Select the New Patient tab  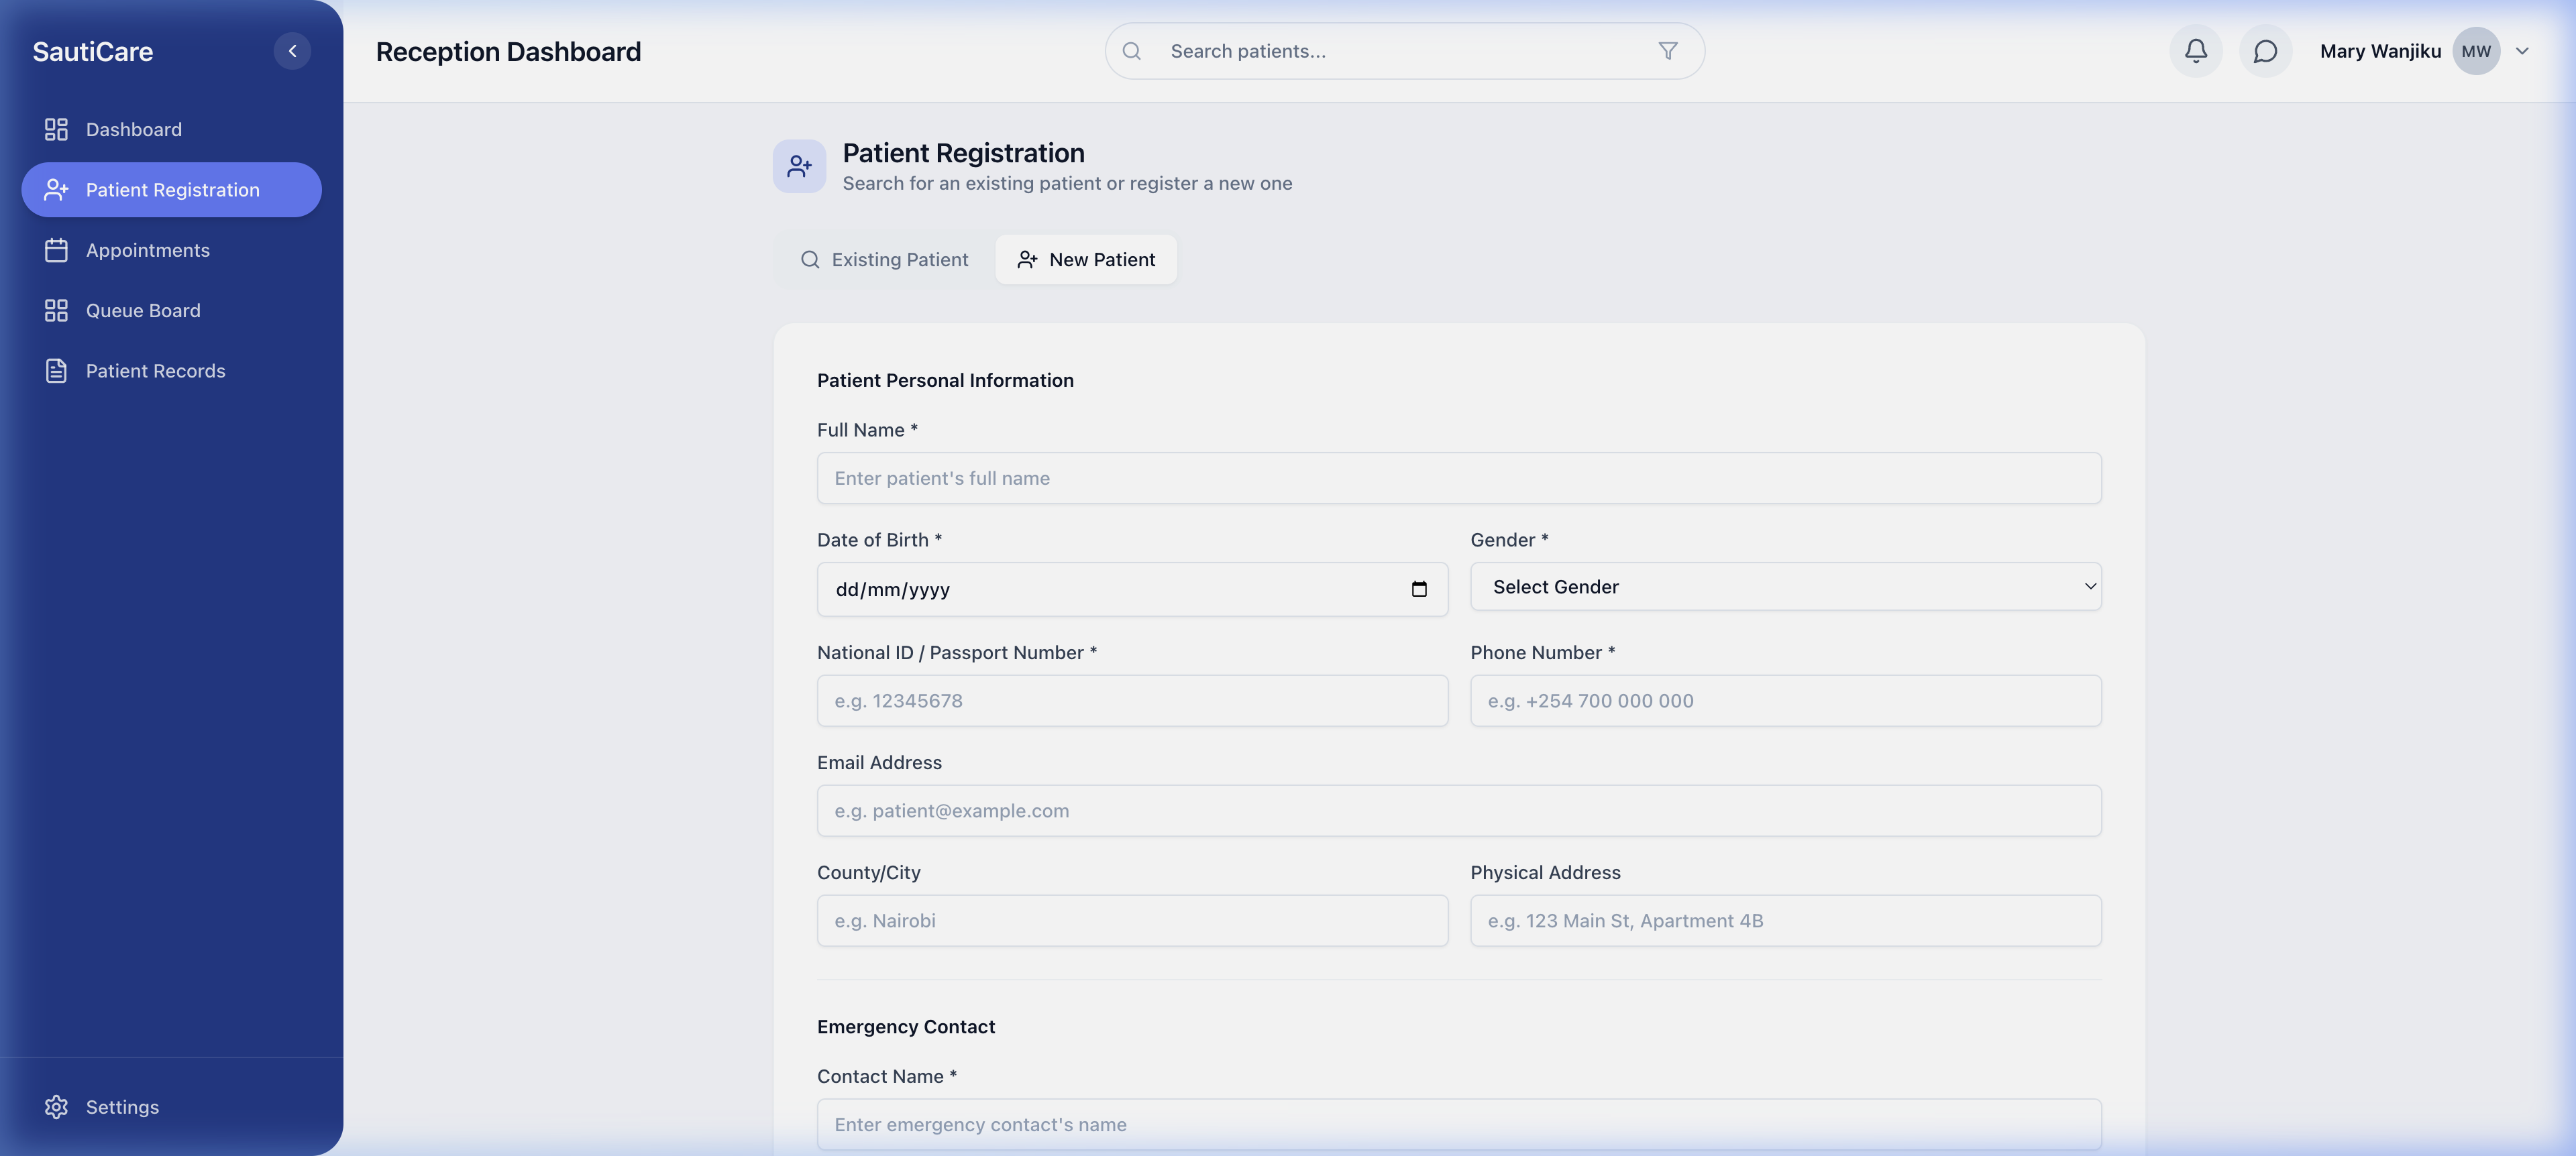pyautogui.click(x=1086, y=259)
